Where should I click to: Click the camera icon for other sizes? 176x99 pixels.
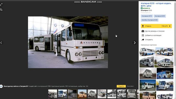[143, 31]
